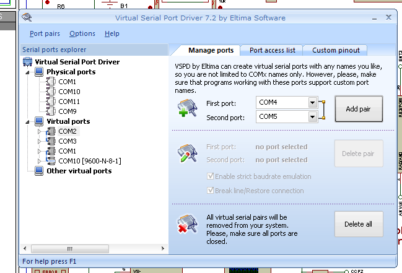The width and height of the screenshot is (402, 273).
Task: Toggle Break line/Restore connection checkbox
Action: (x=211, y=190)
